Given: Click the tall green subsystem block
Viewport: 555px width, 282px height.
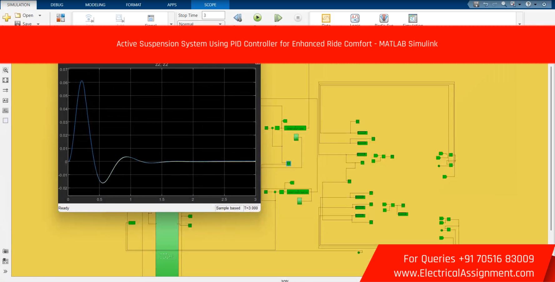Looking at the screenshot, I should pyautogui.click(x=167, y=244).
